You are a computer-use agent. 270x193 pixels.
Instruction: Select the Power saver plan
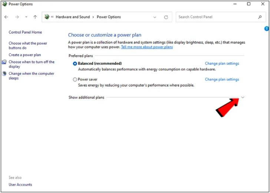75,80
